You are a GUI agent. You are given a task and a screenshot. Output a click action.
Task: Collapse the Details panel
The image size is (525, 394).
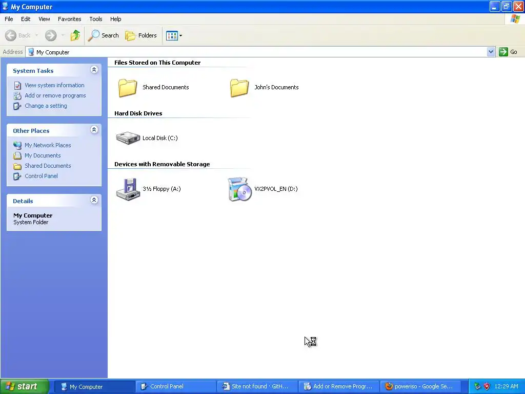tap(94, 200)
